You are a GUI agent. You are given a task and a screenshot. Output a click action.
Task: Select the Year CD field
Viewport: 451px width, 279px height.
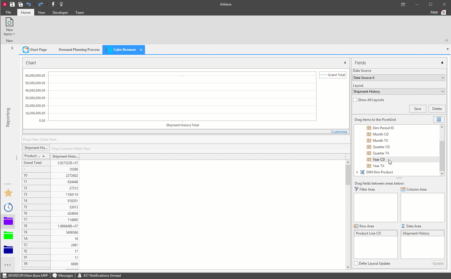click(x=379, y=160)
